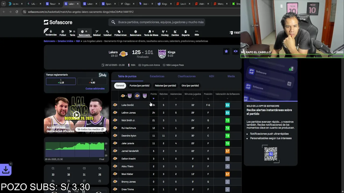
Task: Select the Baloncesto sport category
Action: tap(84, 33)
